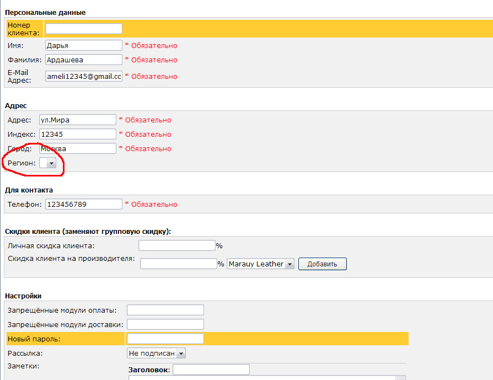This screenshot has height=380, width=493.
Task: Focus the Заголовок field under Заметки
Action: (211, 370)
